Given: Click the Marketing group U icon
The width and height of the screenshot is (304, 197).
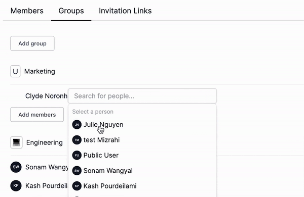Looking at the screenshot, I should [15, 71].
